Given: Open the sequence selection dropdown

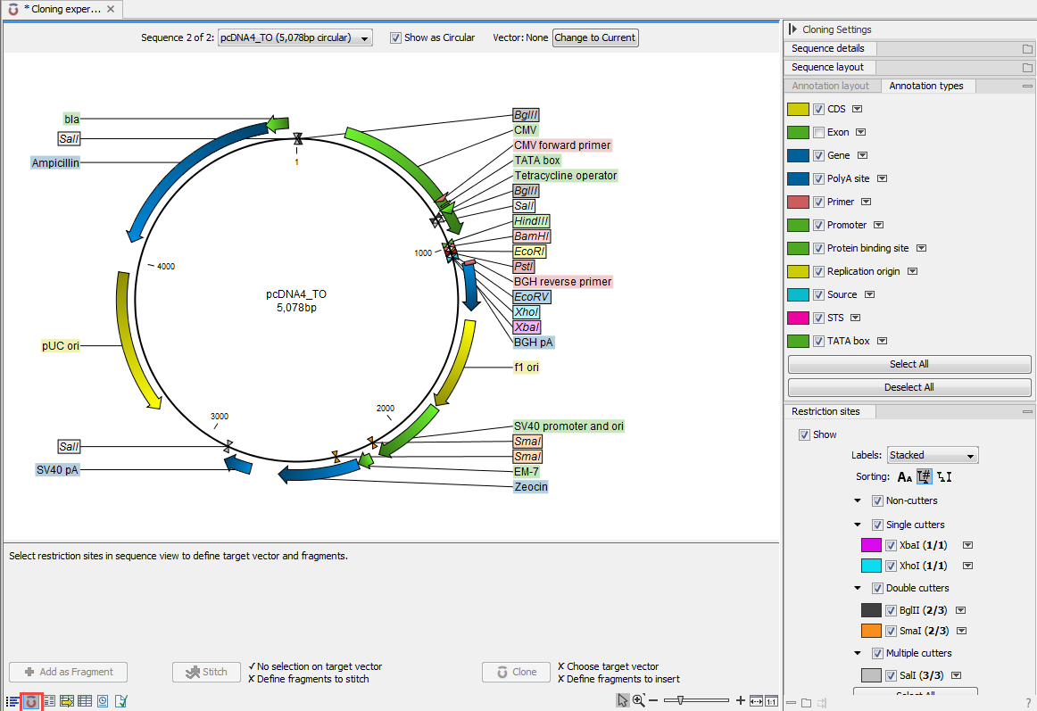Looking at the screenshot, I should pos(295,38).
